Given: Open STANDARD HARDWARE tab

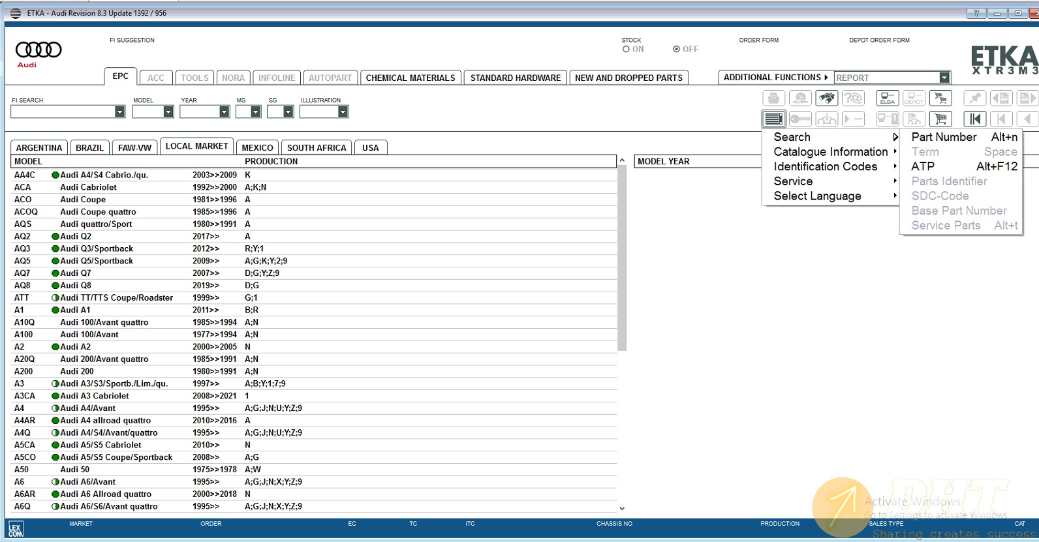Looking at the screenshot, I should point(516,78).
